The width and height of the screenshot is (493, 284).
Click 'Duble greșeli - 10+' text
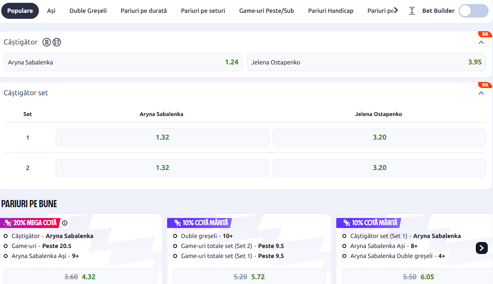coord(207,236)
